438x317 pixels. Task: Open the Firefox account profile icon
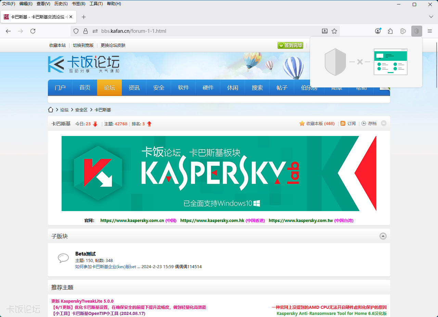click(x=377, y=31)
